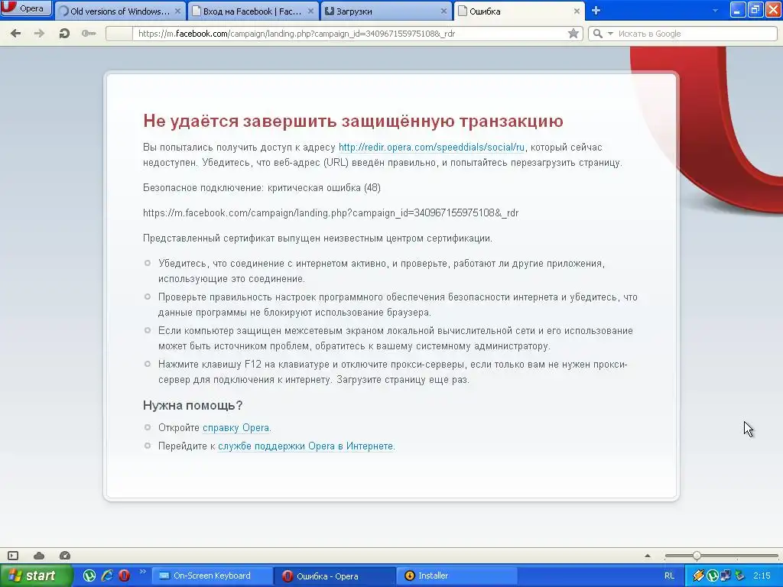
Task: Toggle the panels button in status bar
Action: coord(13,556)
